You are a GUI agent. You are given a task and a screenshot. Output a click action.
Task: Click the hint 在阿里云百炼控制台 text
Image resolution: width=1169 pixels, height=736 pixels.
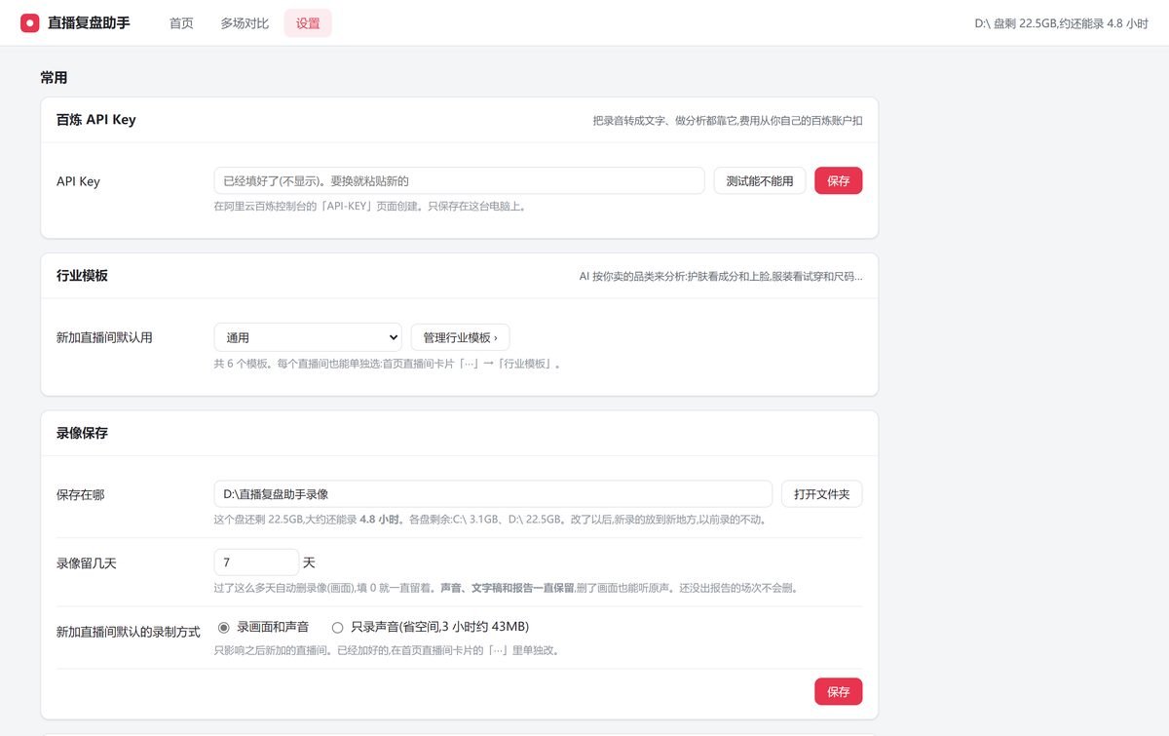click(x=372, y=207)
